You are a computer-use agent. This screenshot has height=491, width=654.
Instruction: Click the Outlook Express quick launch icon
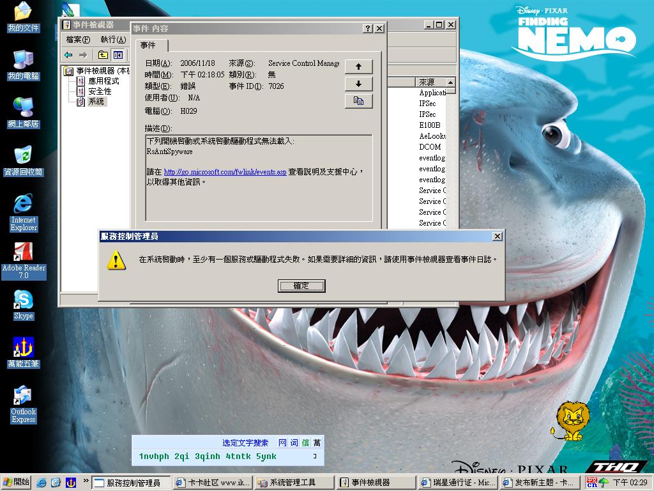click(56, 483)
